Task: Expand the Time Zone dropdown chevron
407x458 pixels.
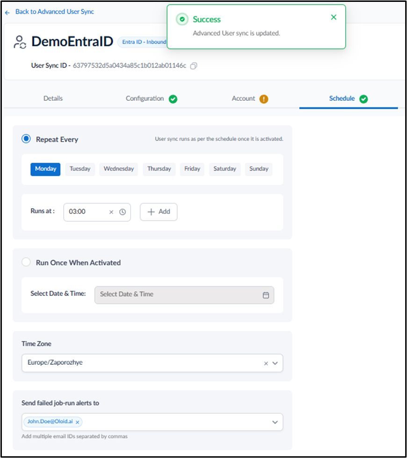Action: pos(275,363)
